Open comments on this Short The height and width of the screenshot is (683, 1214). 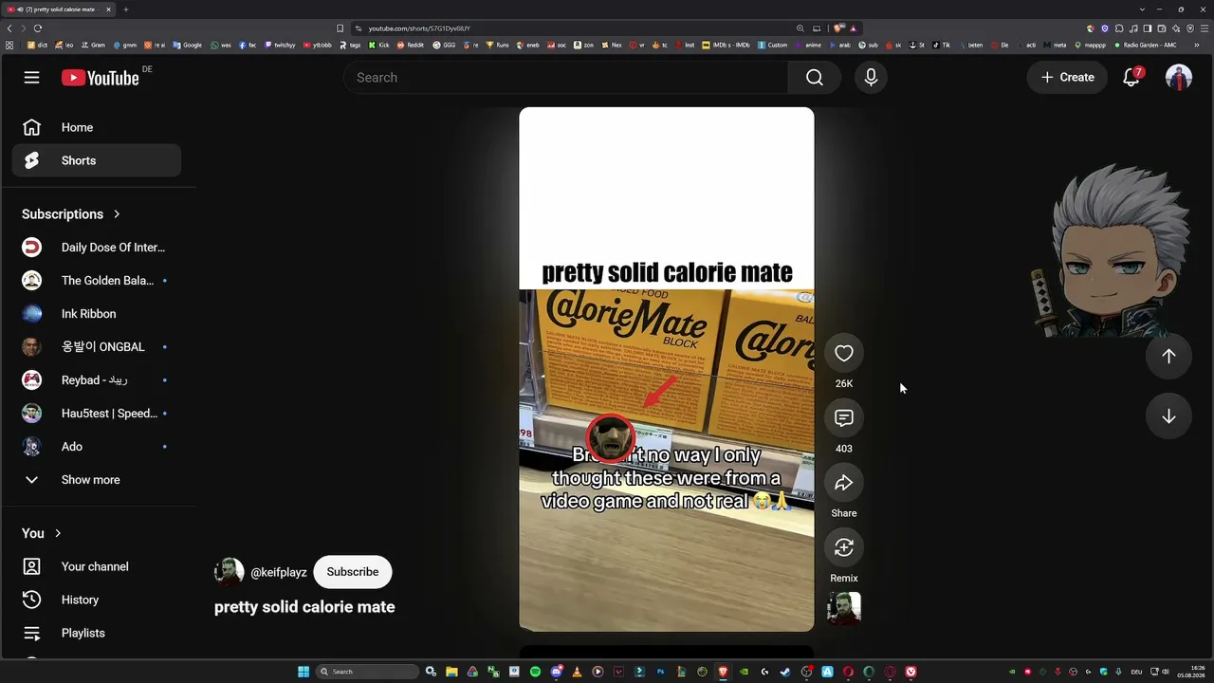844,418
